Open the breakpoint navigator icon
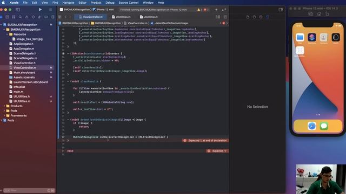This screenshot has height=194, width=346. [x=46, y=17]
